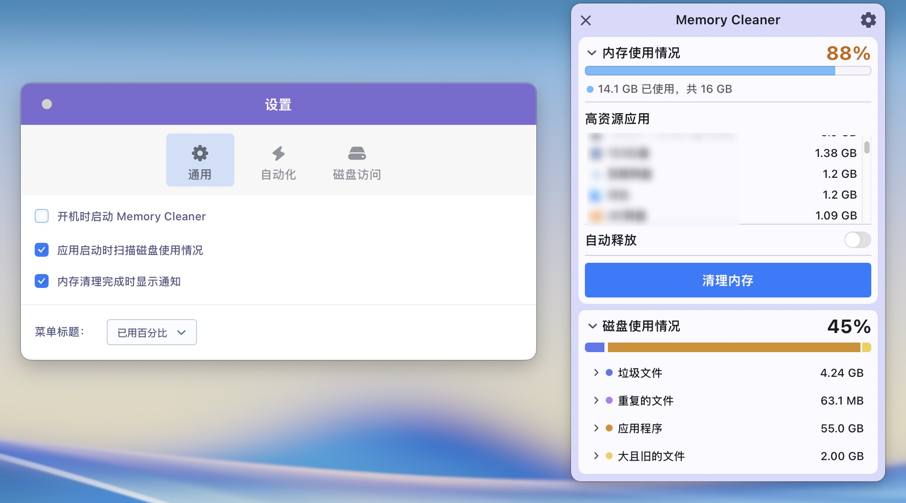
Task: Expand the 垃圾文件 row
Action: click(x=596, y=372)
